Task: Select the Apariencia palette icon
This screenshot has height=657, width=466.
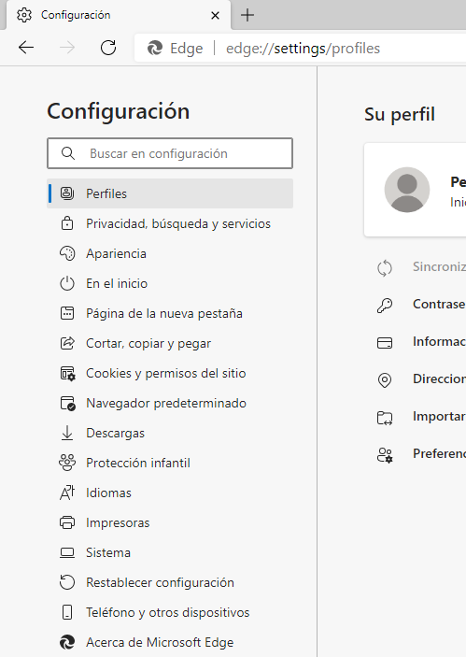Action: click(67, 253)
